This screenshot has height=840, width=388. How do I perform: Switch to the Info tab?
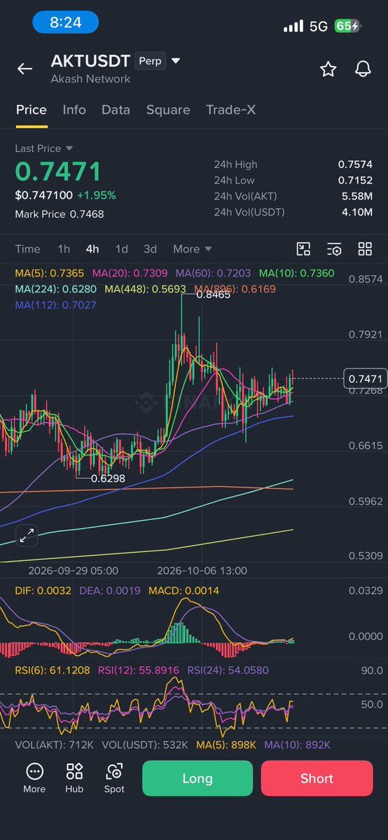point(74,110)
